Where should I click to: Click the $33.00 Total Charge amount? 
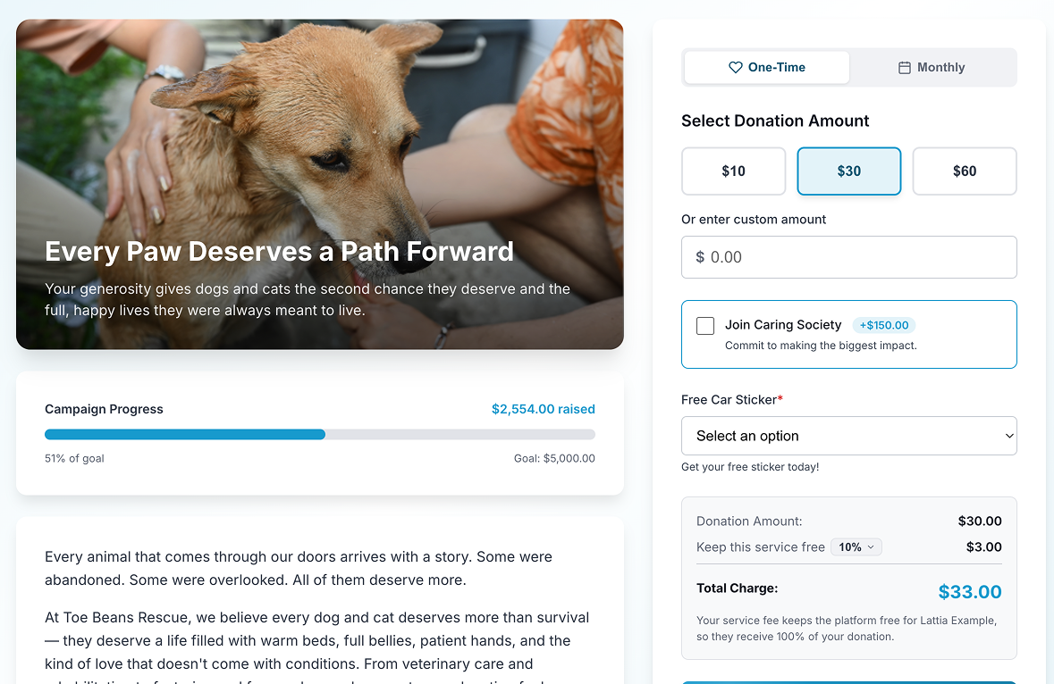pyautogui.click(x=970, y=591)
